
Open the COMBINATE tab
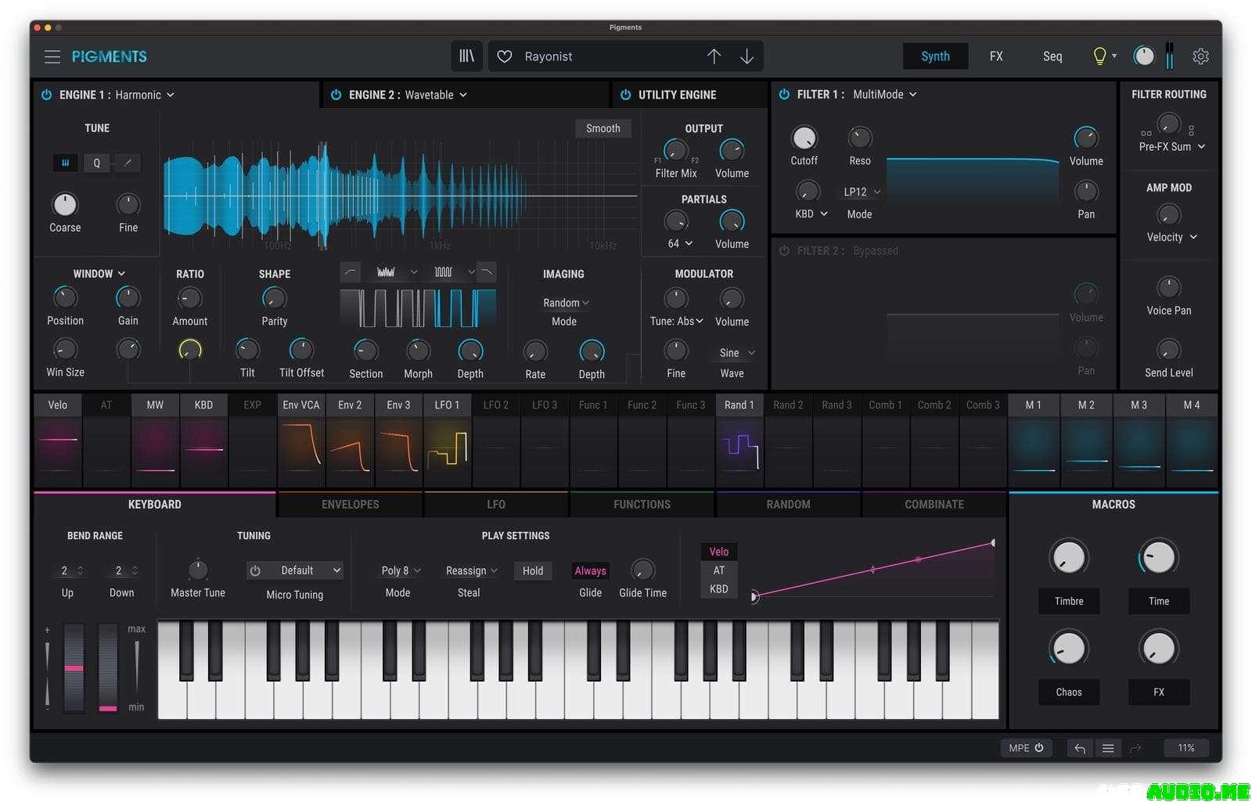tap(934, 505)
